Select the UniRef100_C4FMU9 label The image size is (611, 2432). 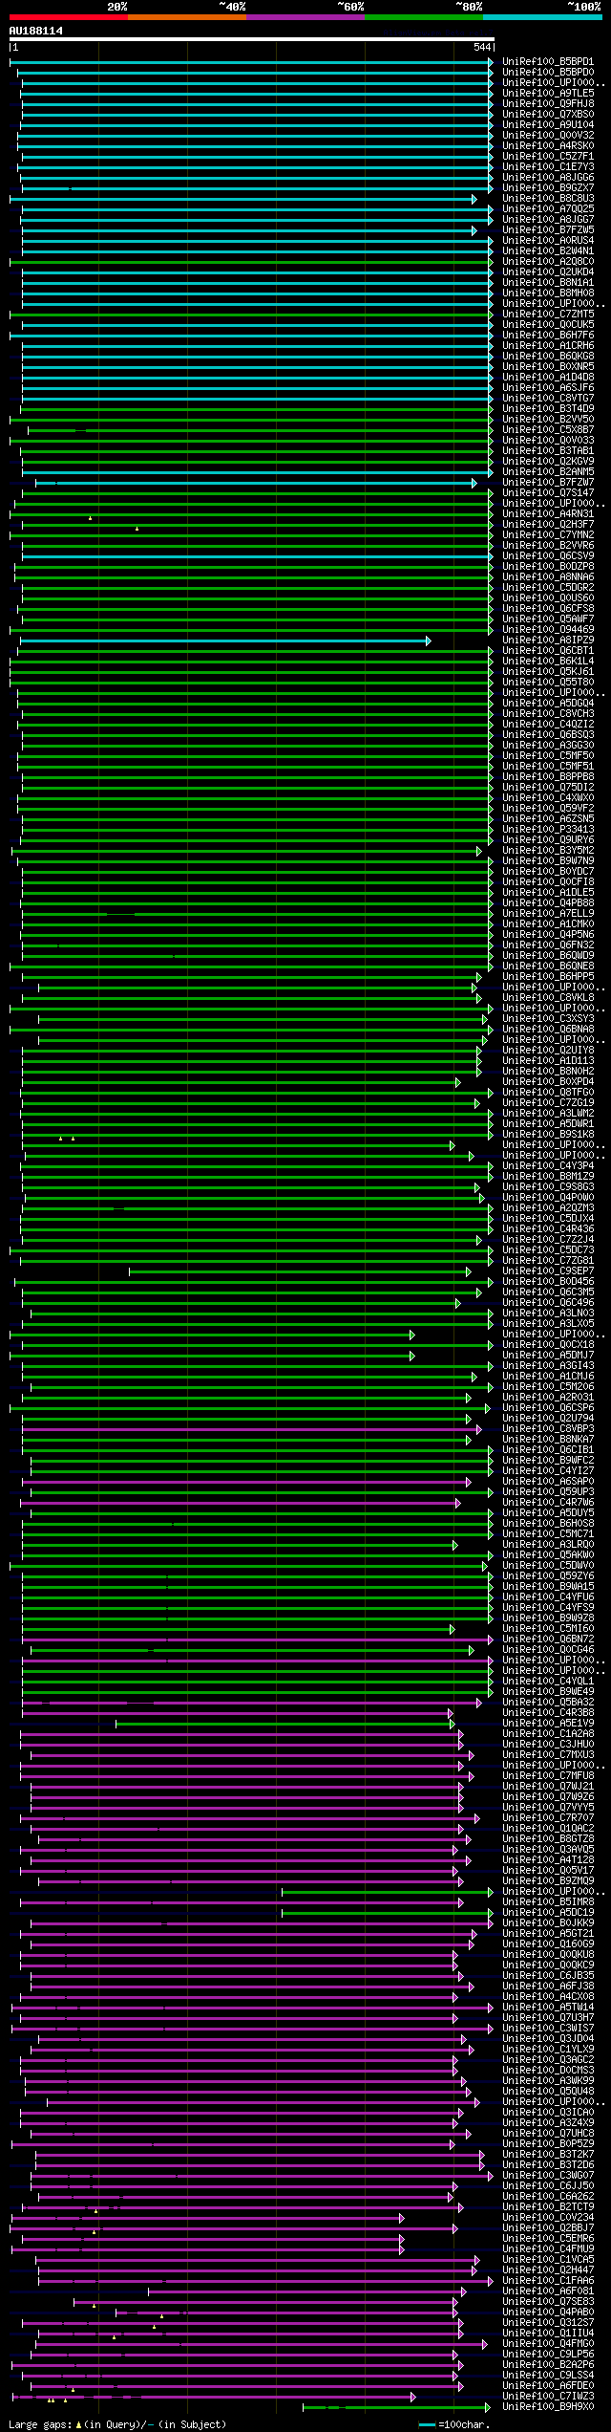(x=548, y=2249)
